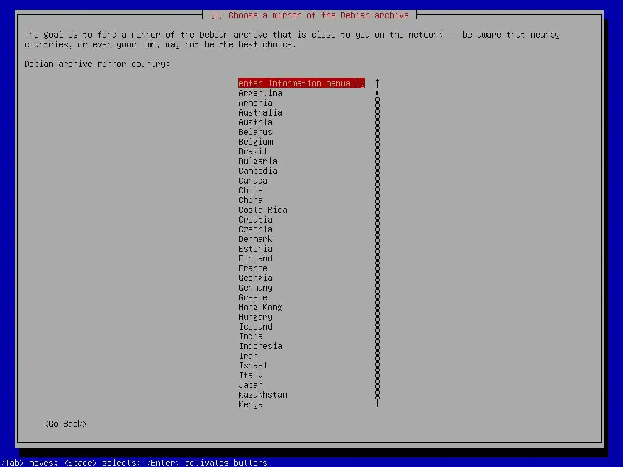Select Indonesia in the list
Image resolution: width=623 pixels, height=467 pixels.
260,346
